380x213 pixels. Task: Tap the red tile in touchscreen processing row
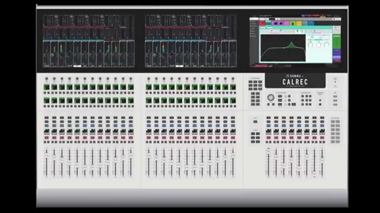point(262,23)
